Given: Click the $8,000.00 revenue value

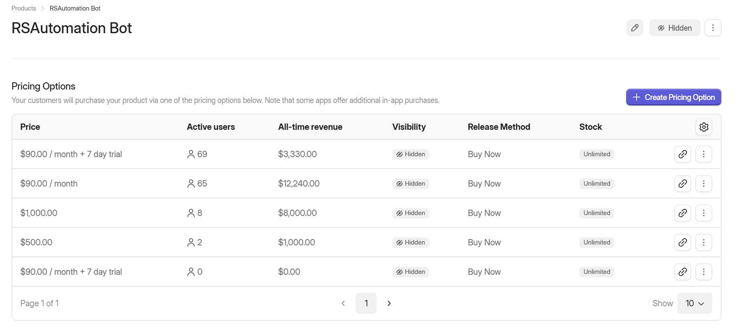Looking at the screenshot, I should [297, 213].
